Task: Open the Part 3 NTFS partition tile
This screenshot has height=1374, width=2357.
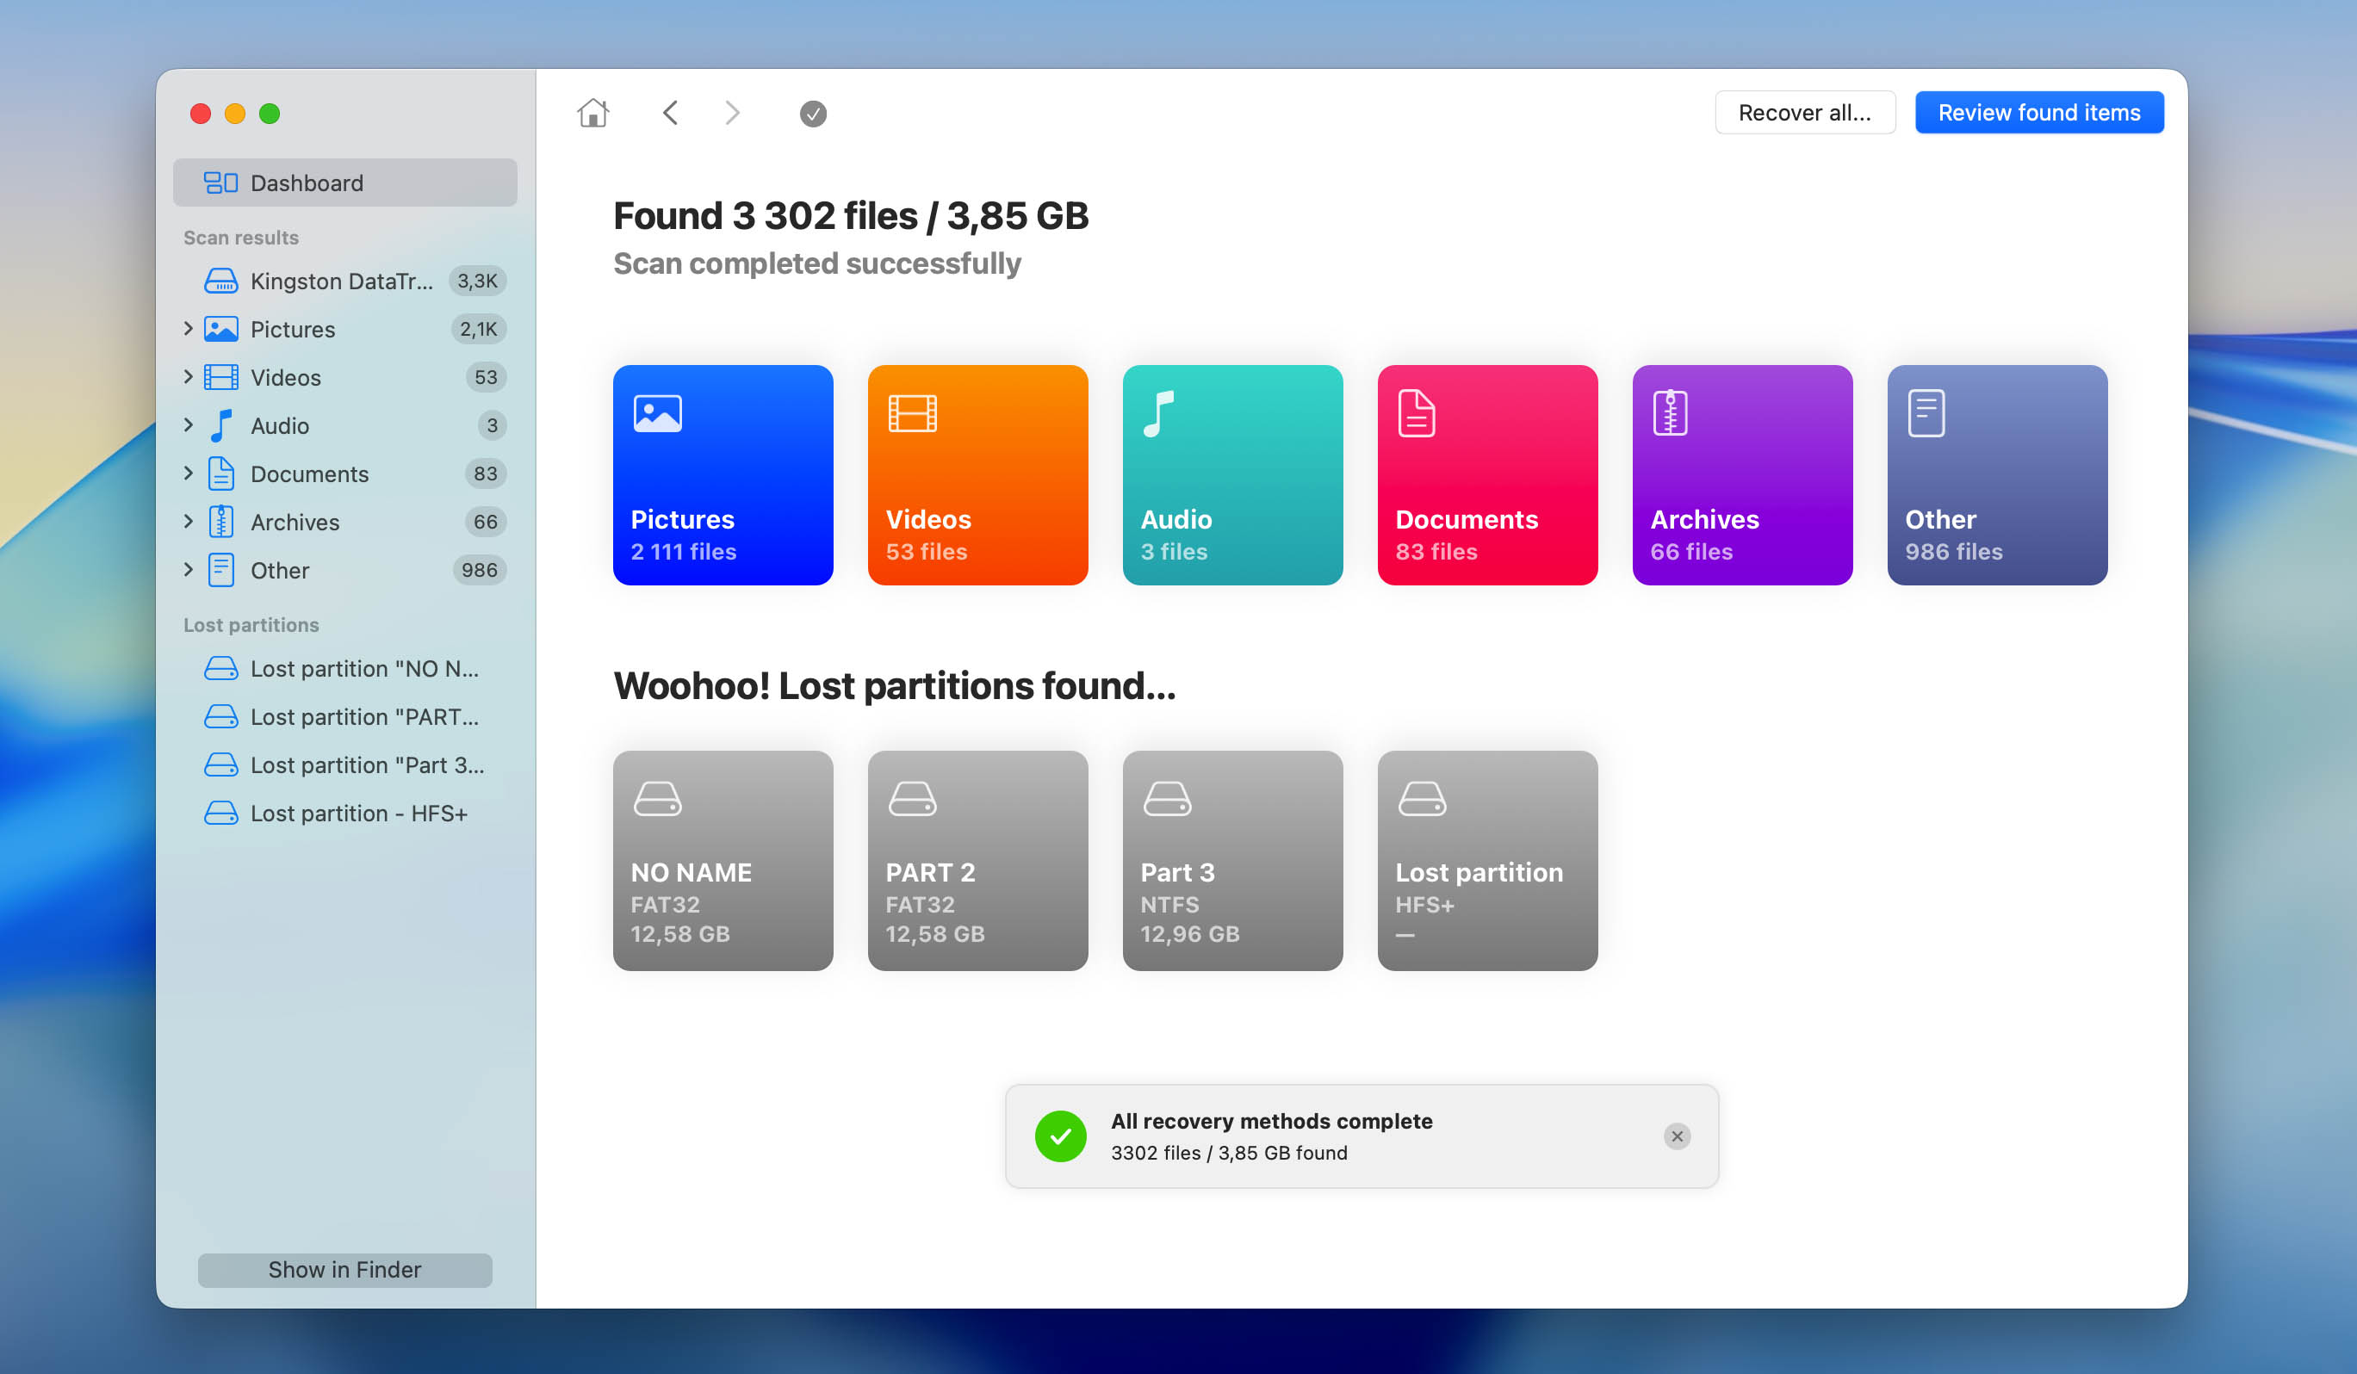Action: click(1231, 859)
